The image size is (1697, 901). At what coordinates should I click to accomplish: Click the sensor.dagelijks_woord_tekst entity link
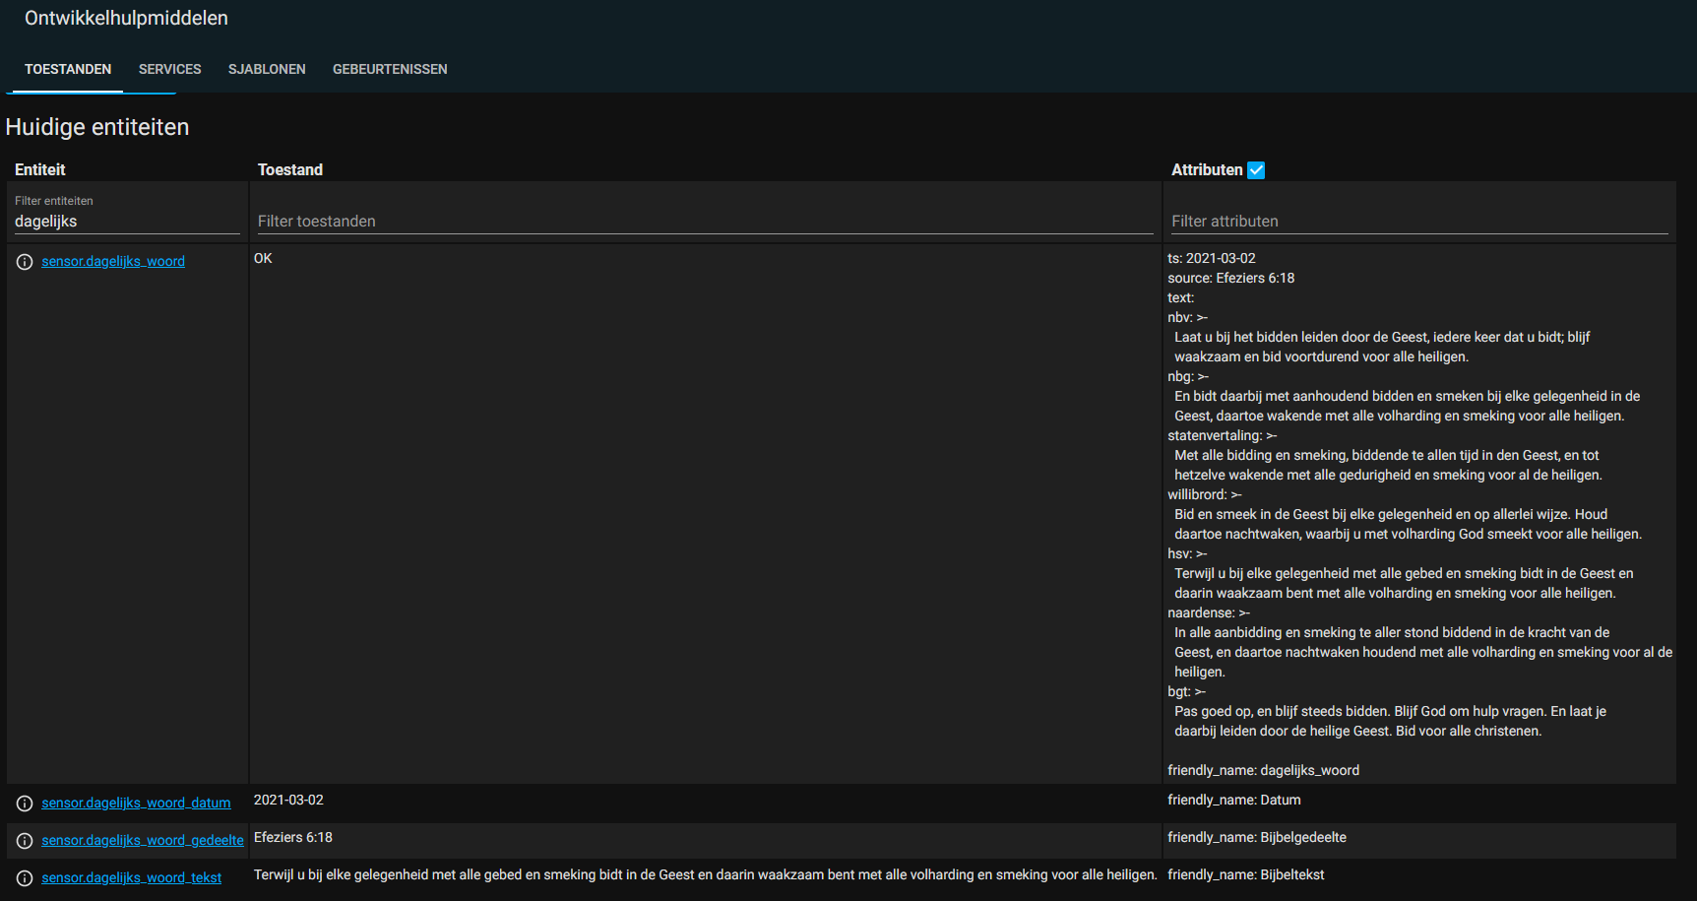[131, 878]
